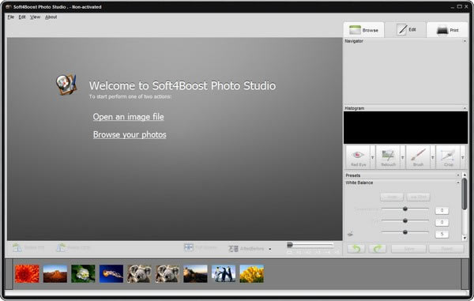Click the Save button

(x=408, y=249)
